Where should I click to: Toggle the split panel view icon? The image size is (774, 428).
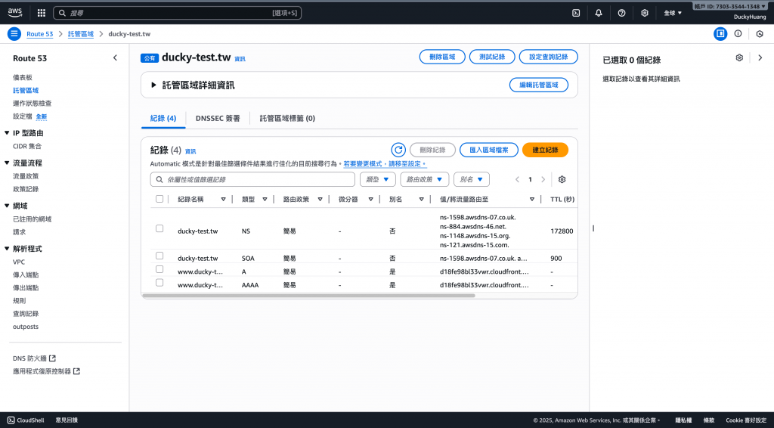click(x=720, y=33)
